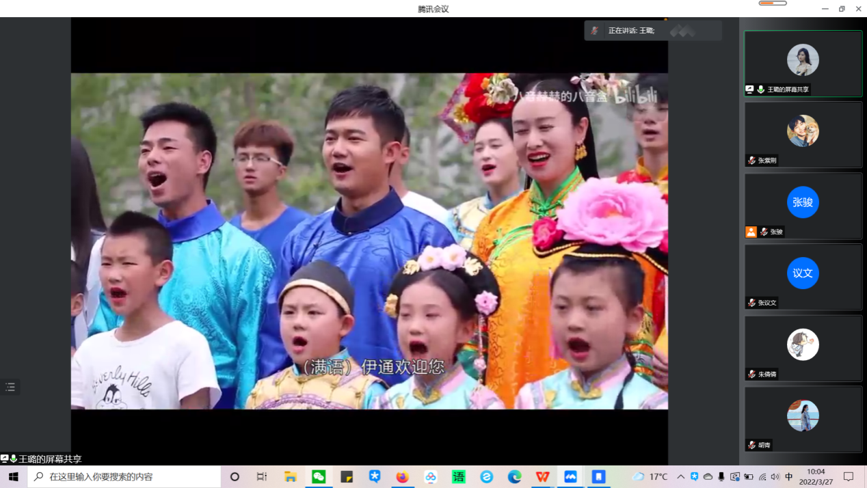The width and height of the screenshot is (867, 488).
Task: Open Windows Task View
Action: (261, 476)
